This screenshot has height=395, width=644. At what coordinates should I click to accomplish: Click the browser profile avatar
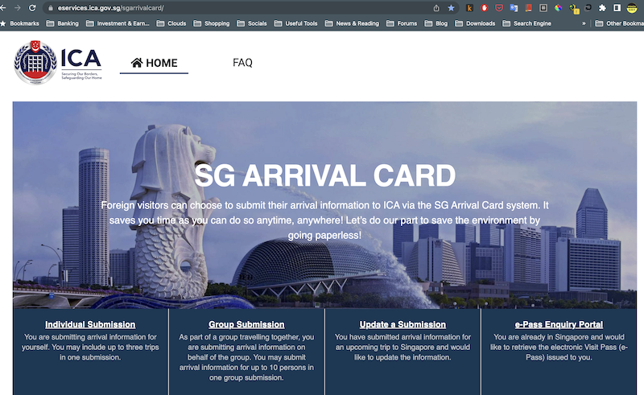(x=631, y=7)
